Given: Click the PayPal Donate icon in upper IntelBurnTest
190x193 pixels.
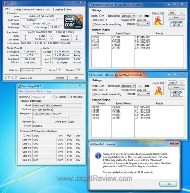Looking at the screenshot, I should [176, 23].
